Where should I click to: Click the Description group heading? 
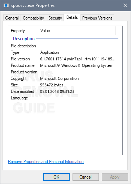(x=24, y=39)
